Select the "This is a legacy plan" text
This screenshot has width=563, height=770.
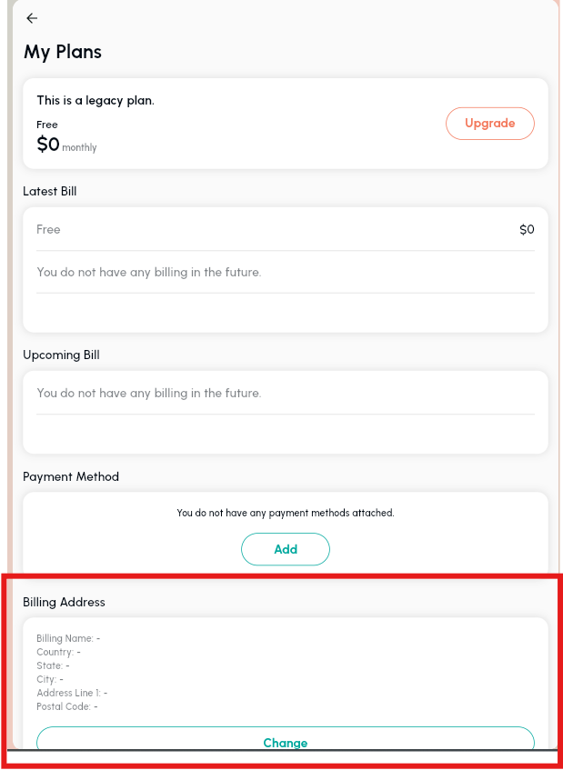pyautogui.click(x=96, y=101)
